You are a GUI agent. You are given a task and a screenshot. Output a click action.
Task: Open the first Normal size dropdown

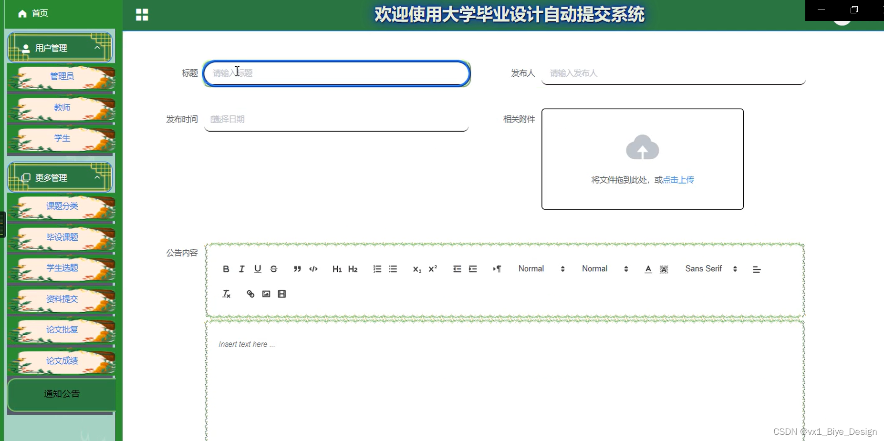tap(541, 269)
